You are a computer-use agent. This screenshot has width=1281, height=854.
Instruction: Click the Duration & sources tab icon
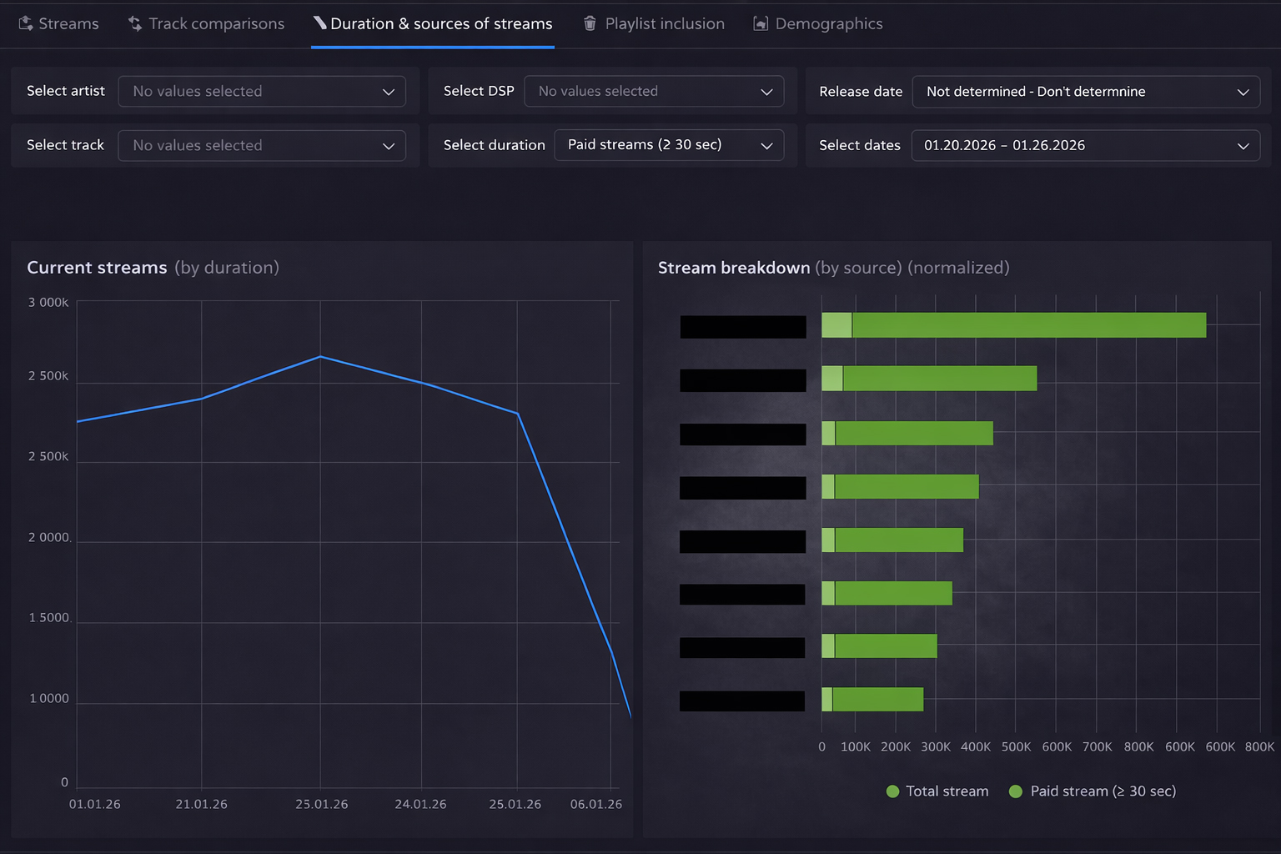[x=320, y=23]
